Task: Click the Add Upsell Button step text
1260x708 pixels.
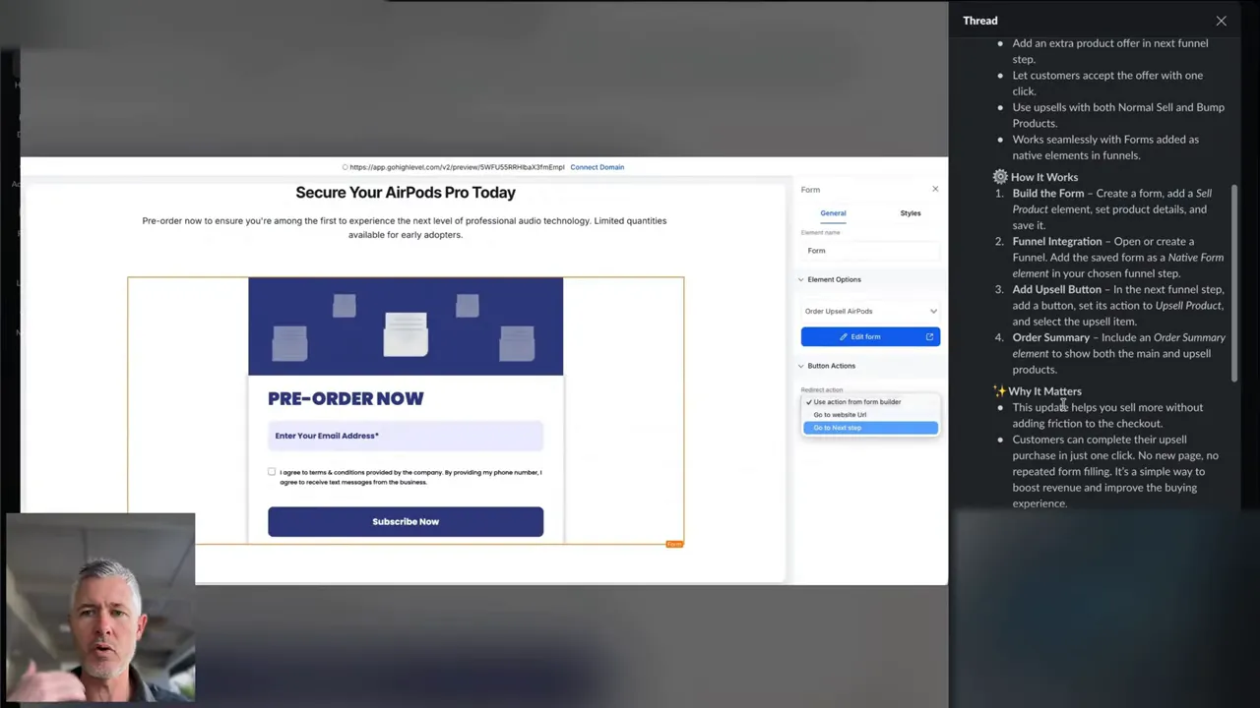Action: pos(1118,306)
